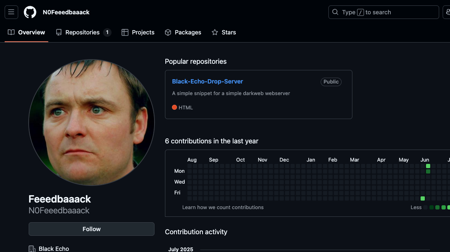The height and width of the screenshot is (252, 450).
Task: Click the profile avatar photo
Action: [x=91, y=122]
